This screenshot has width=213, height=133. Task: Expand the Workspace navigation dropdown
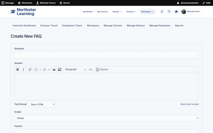click(147, 12)
